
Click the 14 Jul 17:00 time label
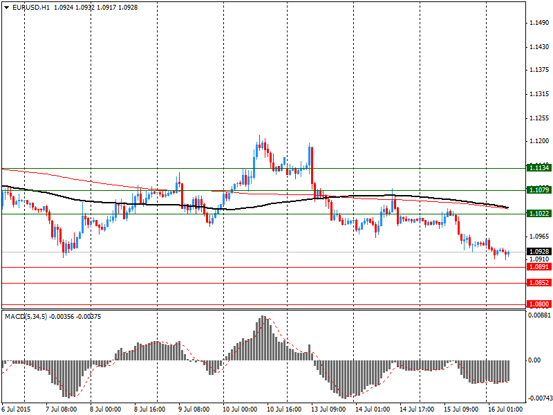417,409
